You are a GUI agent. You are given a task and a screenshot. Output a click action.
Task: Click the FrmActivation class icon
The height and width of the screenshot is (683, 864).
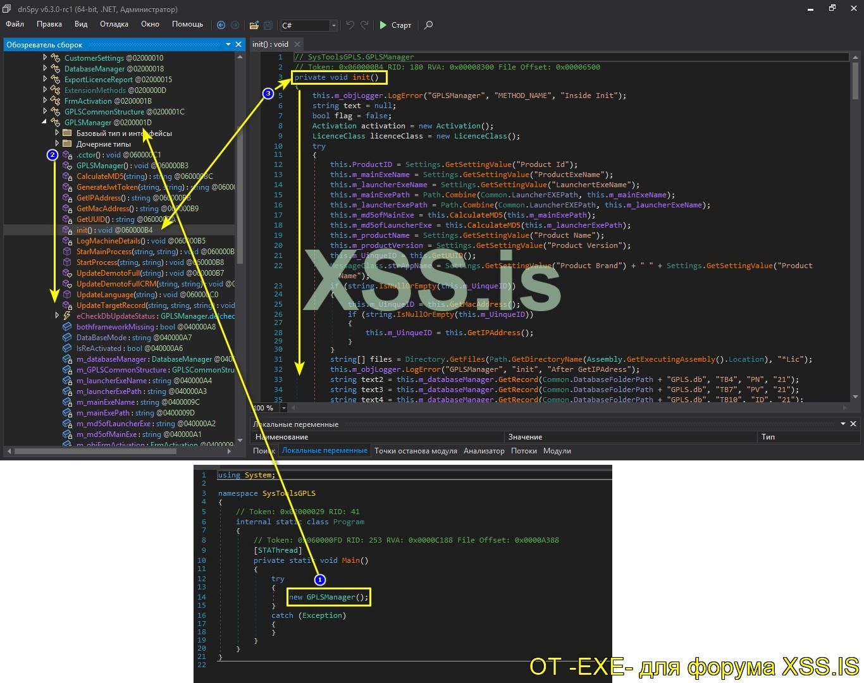(x=56, y=101)
